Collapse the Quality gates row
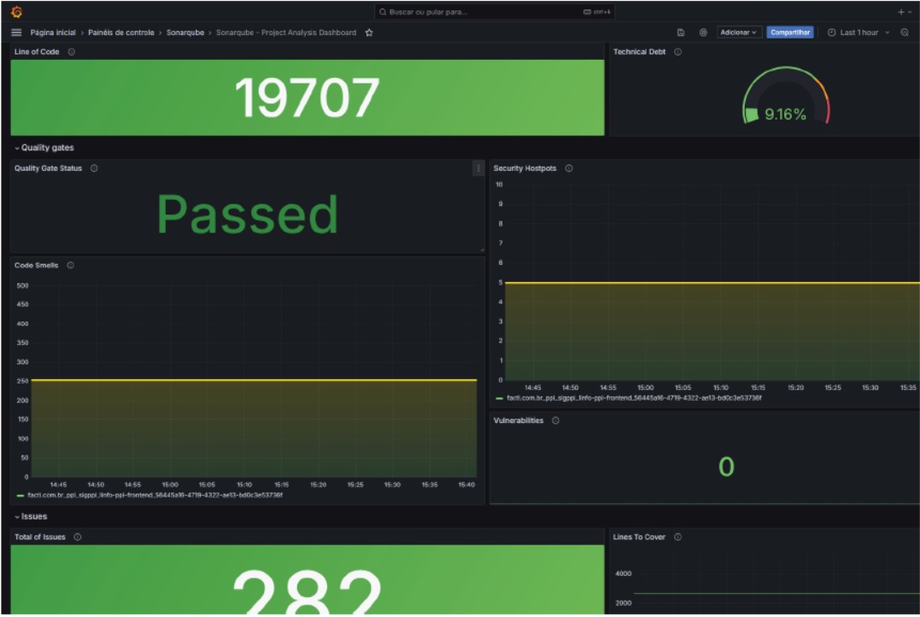Screen dimensions: 920x617 pos(44,148)
